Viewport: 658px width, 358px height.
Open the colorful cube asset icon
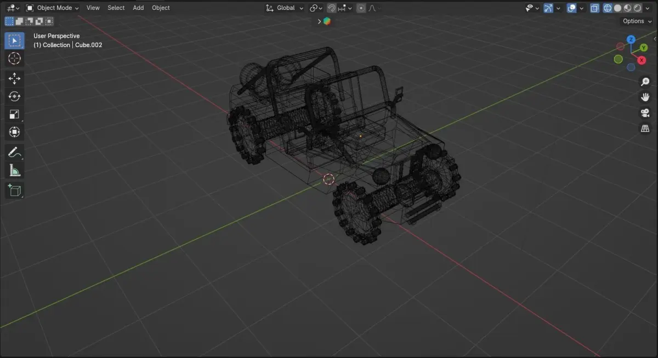[x=327, y=21]
